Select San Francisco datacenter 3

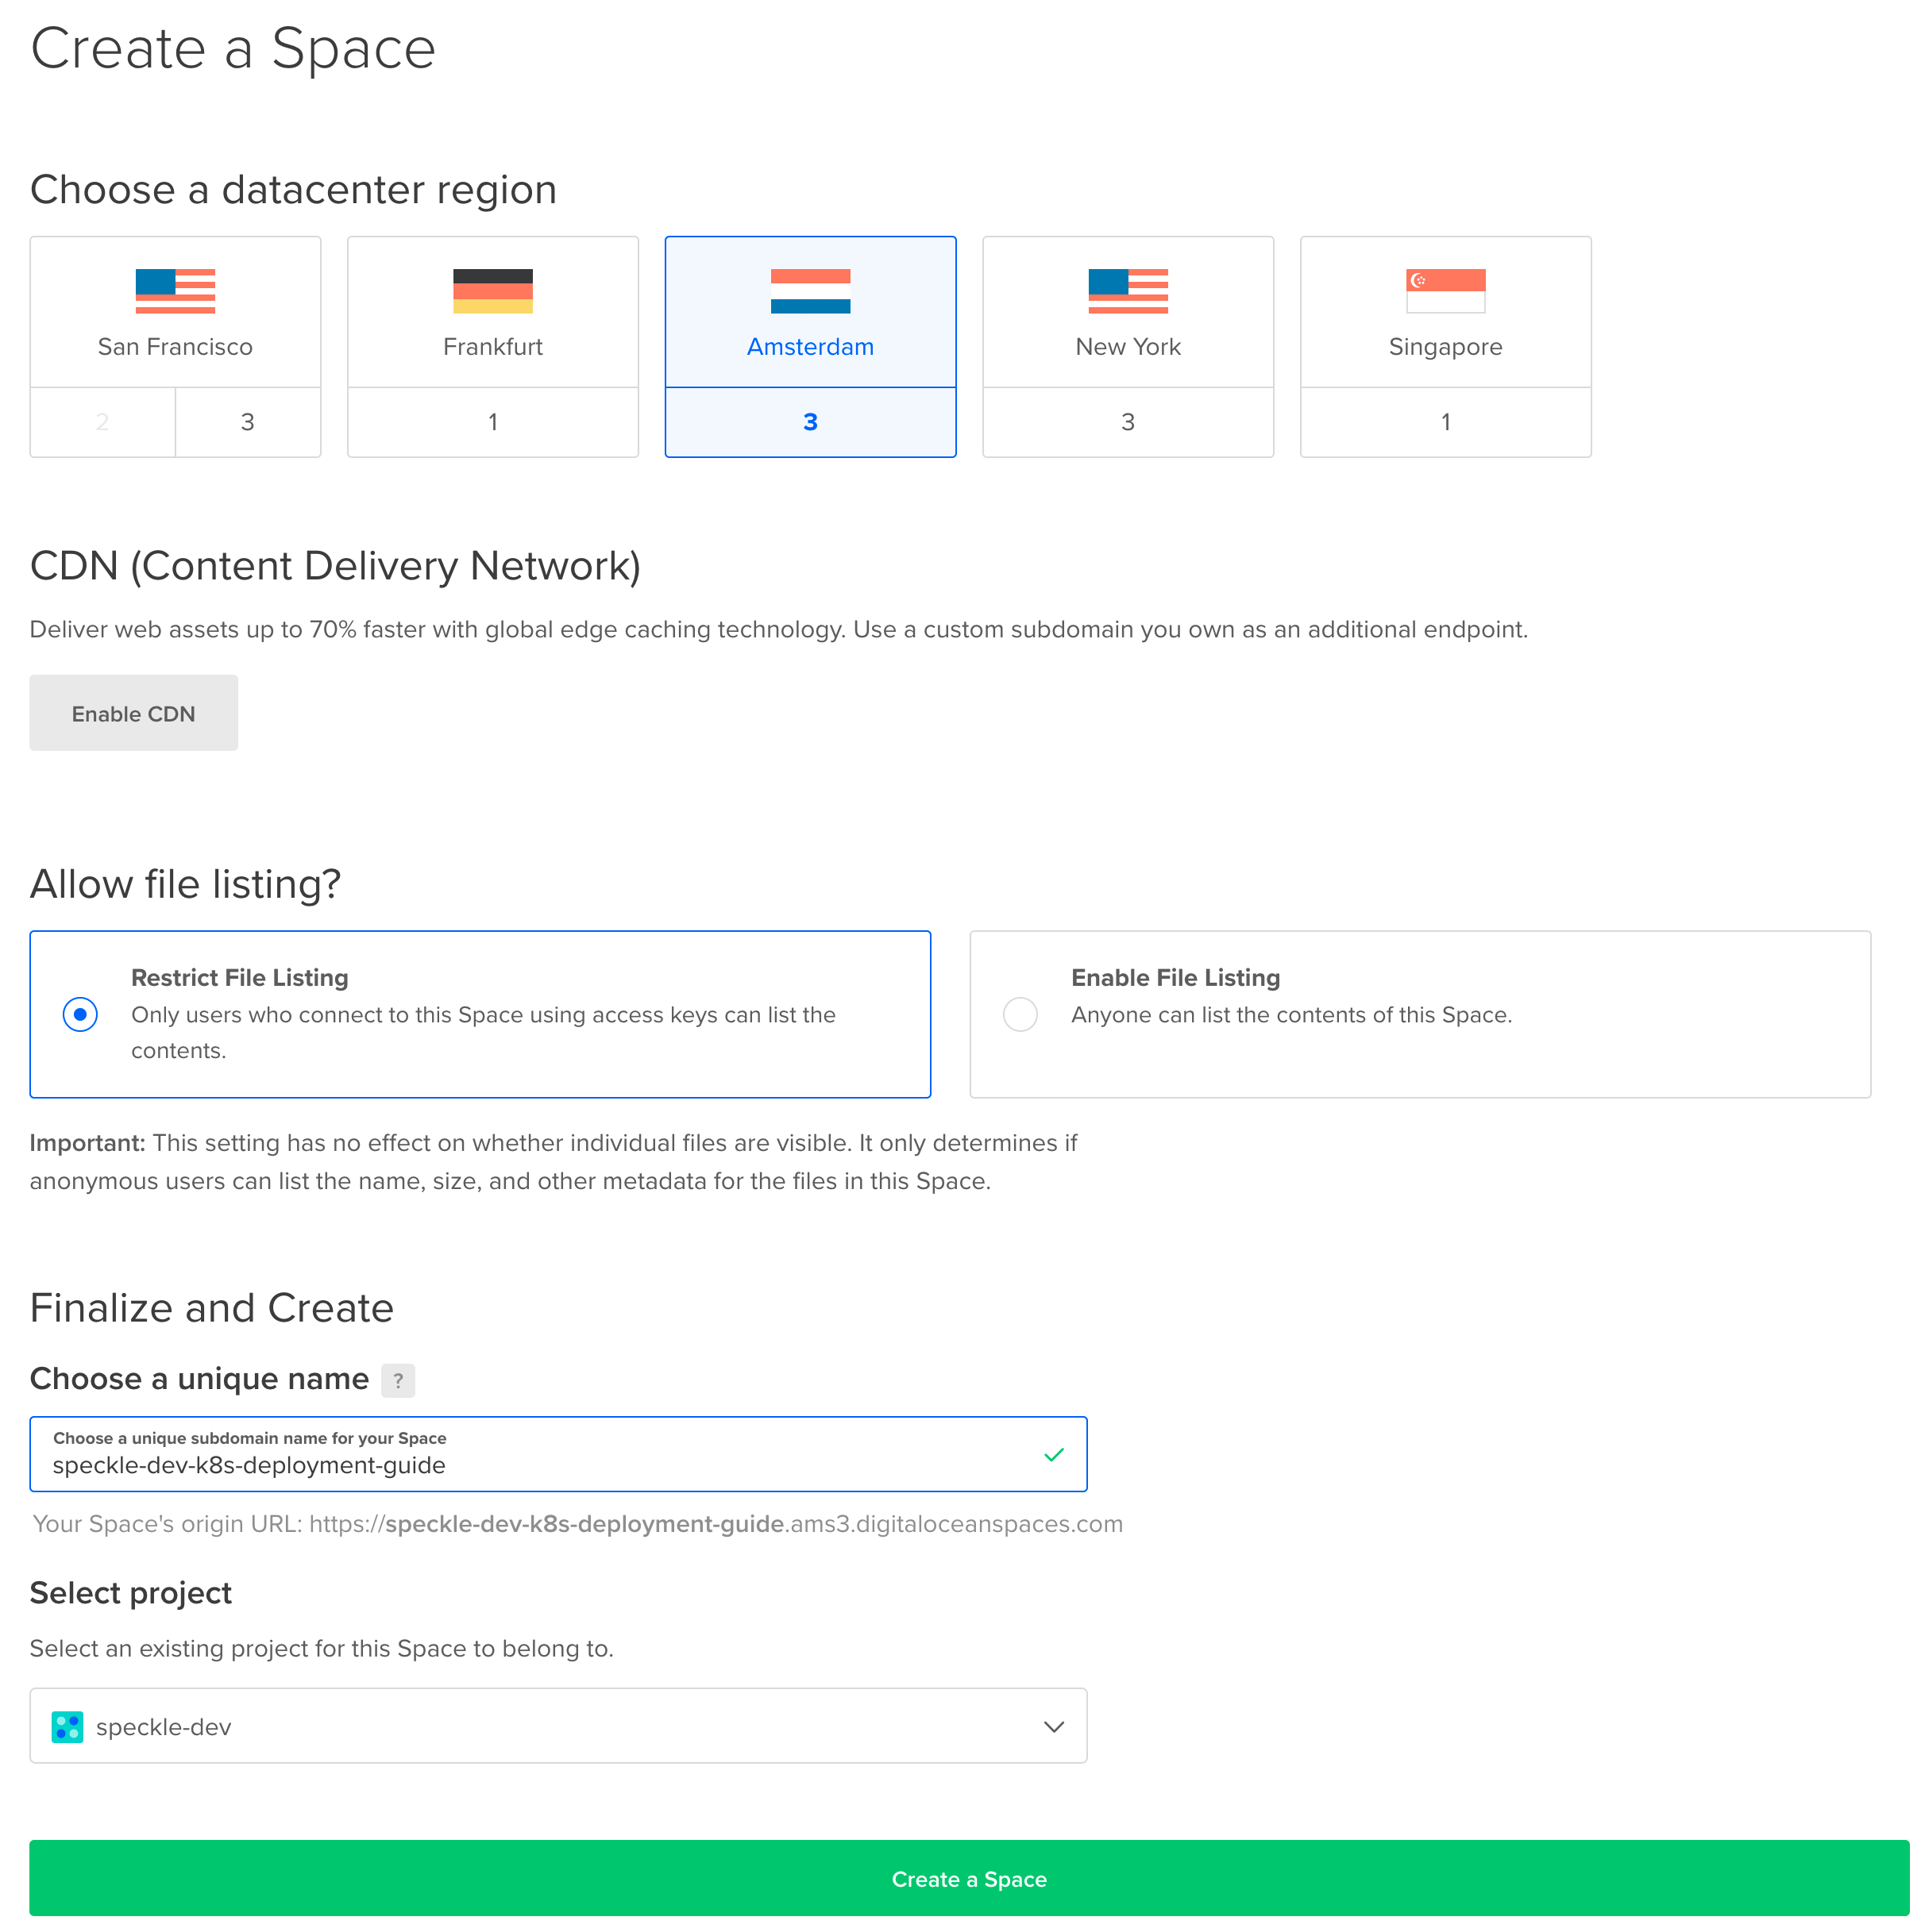[x=247, y=422]
